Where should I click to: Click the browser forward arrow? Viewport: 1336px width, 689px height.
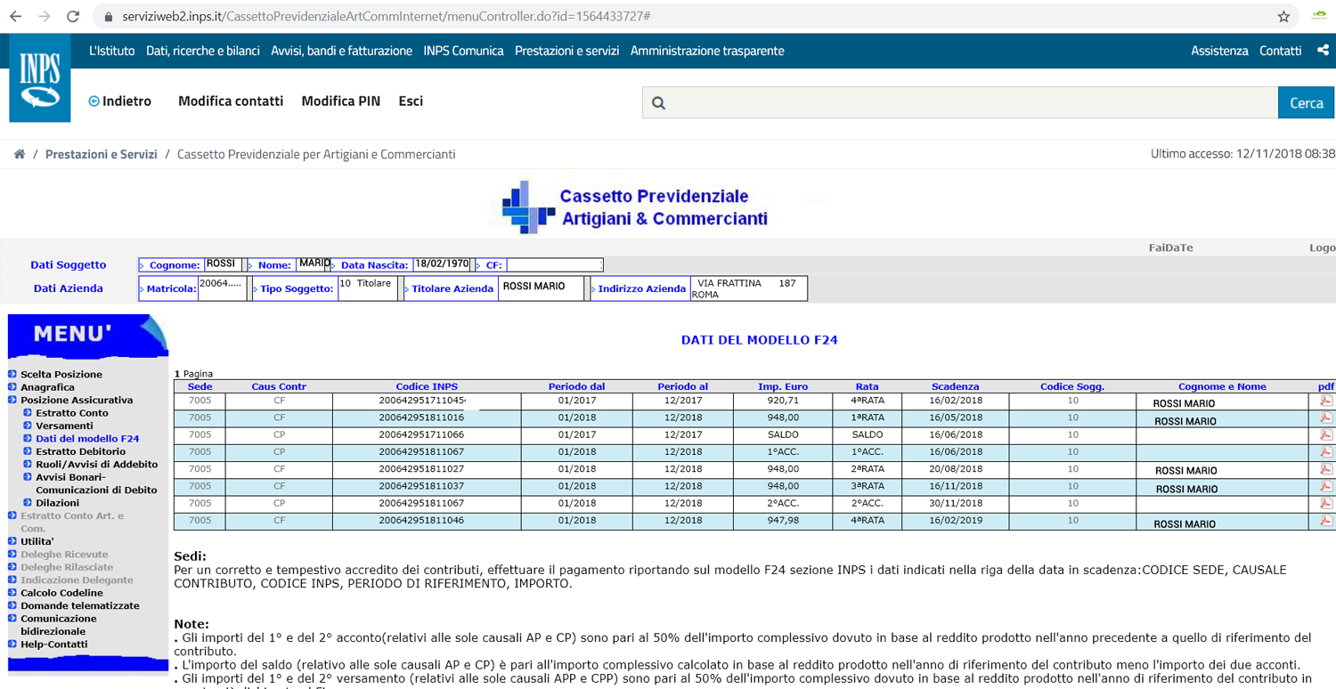[45, 16]
